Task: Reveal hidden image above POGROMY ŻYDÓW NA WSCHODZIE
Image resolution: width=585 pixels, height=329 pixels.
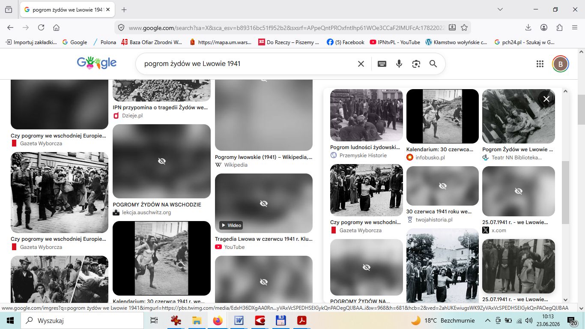Action: 161,161
